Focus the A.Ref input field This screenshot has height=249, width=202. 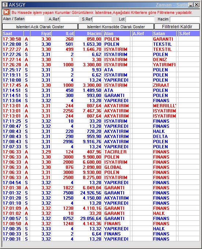point(69,19)
